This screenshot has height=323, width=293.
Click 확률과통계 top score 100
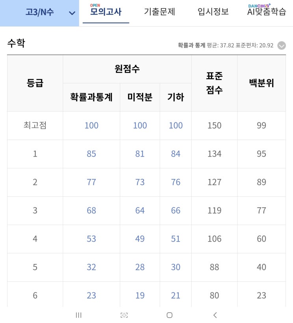[91, 126]
